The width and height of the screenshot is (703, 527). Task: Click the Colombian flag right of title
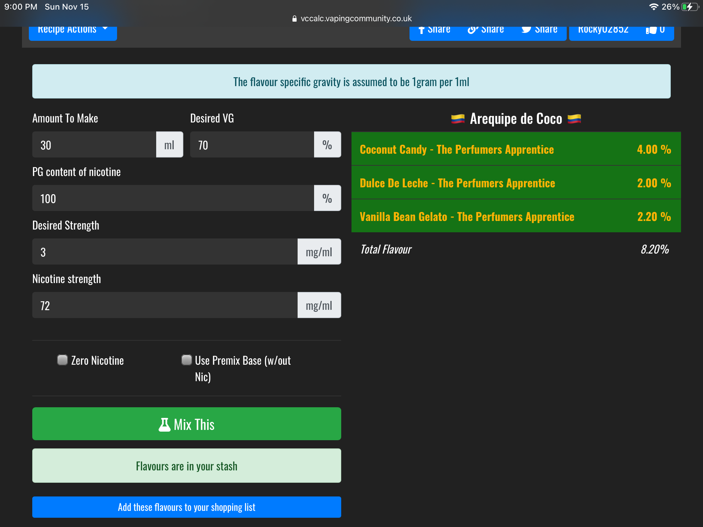point(574,119)
